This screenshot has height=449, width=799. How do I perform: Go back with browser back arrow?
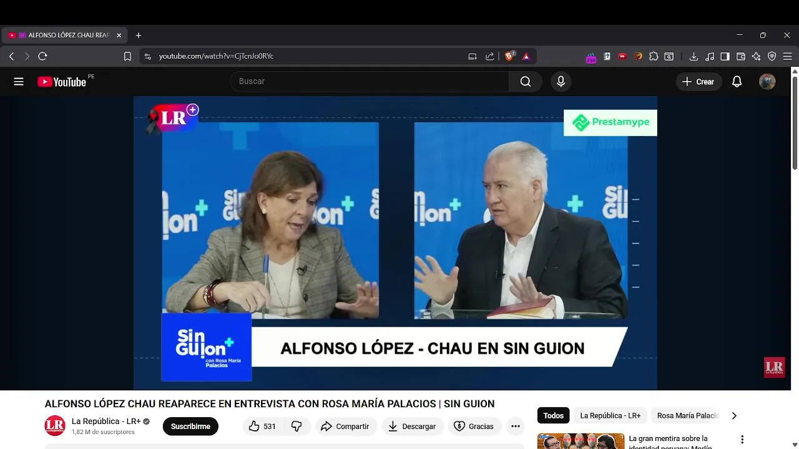[11, 56]
